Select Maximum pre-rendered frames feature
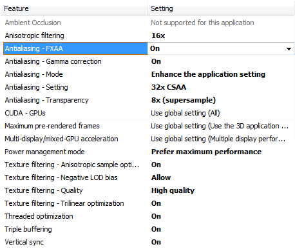 click(52, 126)
